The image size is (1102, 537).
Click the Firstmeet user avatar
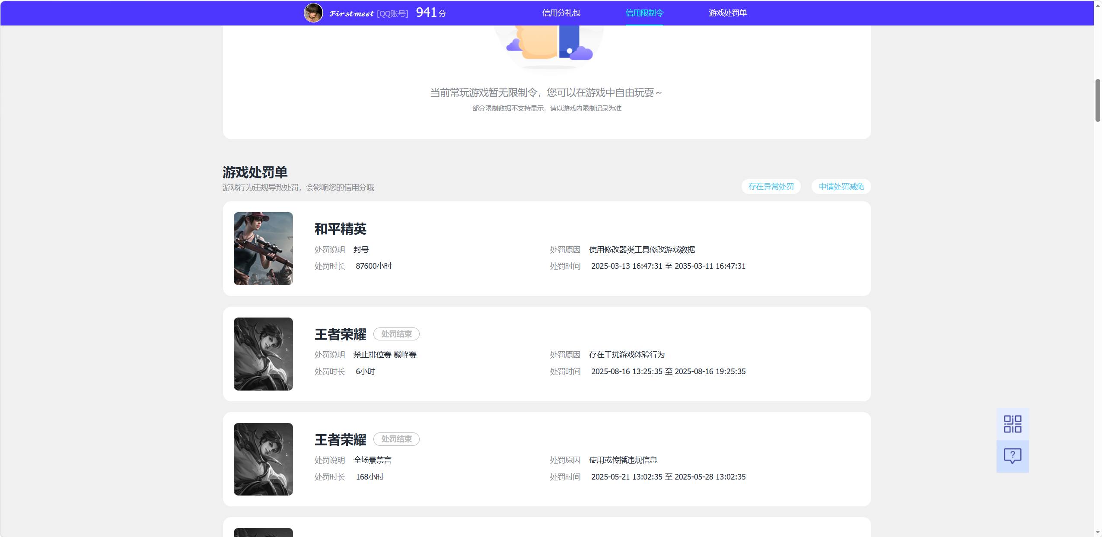click(313, 13)
